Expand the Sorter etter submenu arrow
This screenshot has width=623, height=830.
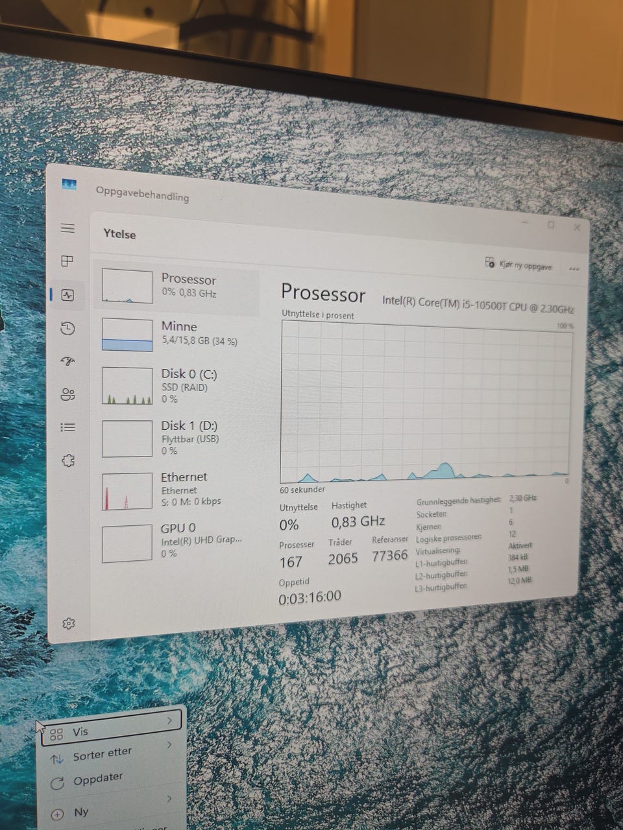pos(169,745)
